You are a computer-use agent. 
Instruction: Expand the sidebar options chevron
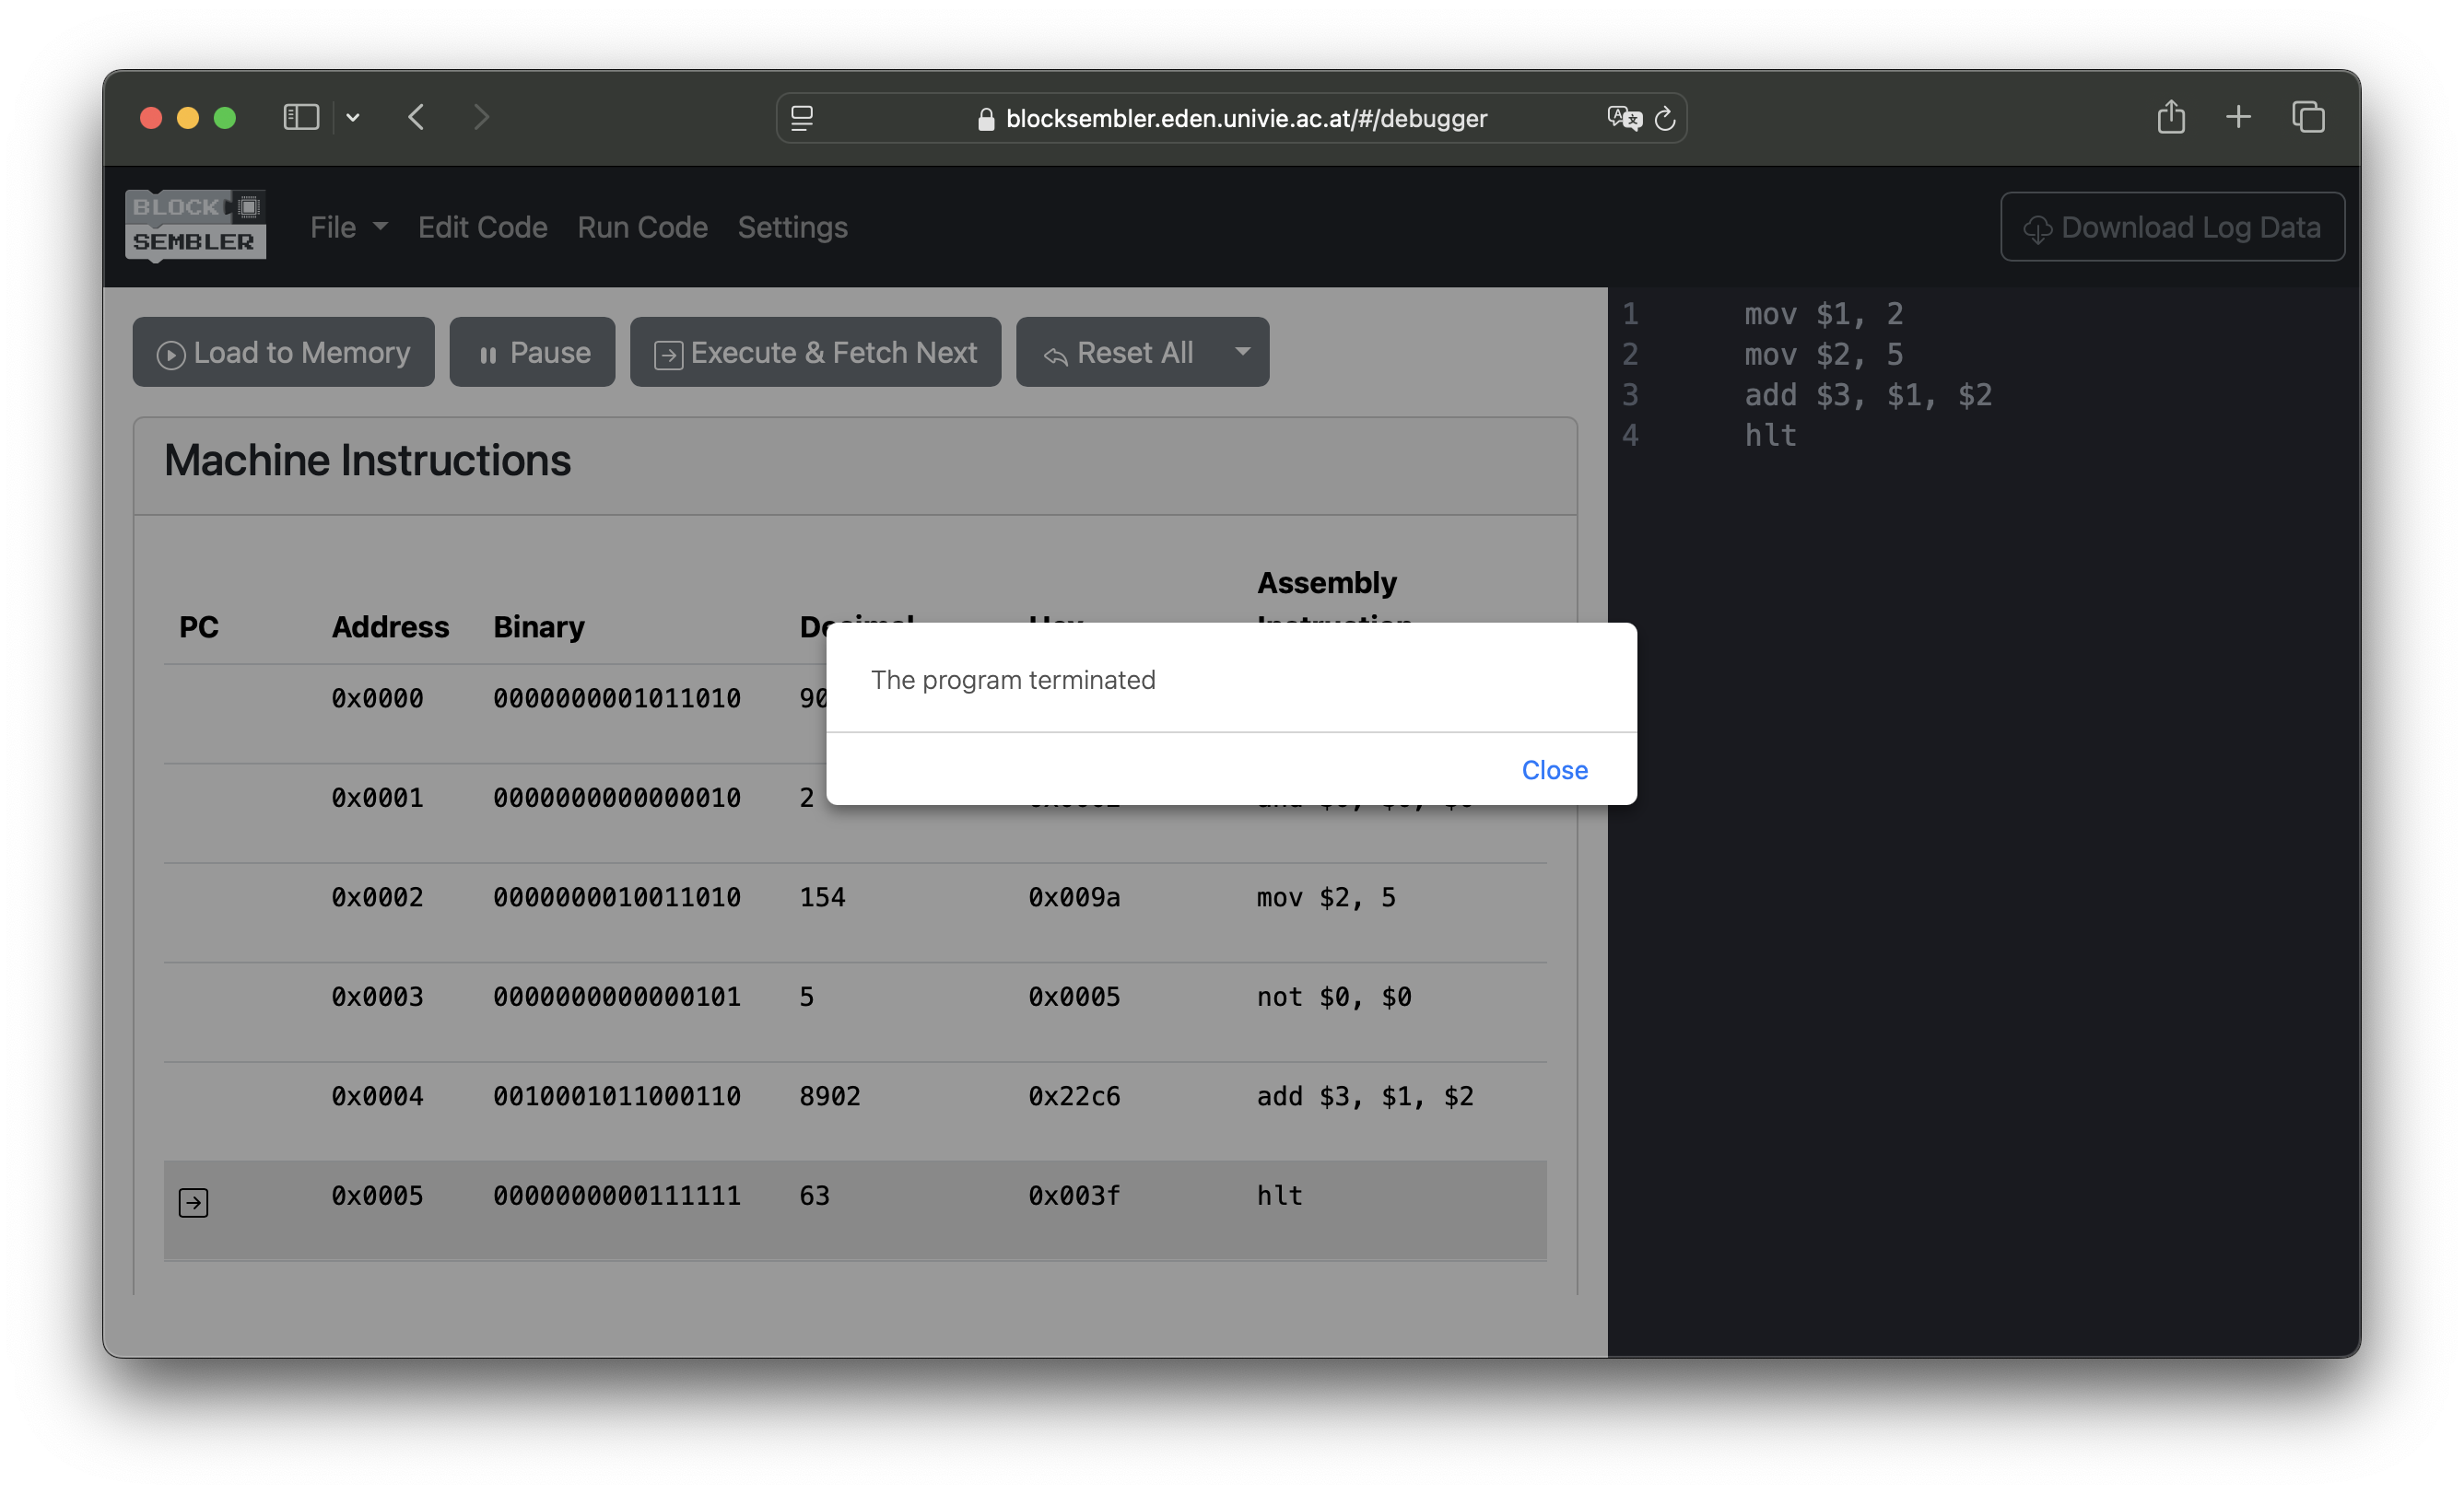(x=353, y=118)
